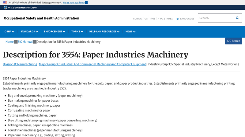
Task: Open the OSHA menu
Action: pyautogui.click(x=9, y=32)
